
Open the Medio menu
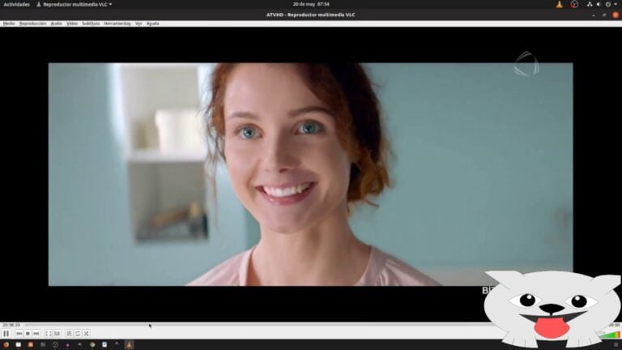click(x=9, y=23)
